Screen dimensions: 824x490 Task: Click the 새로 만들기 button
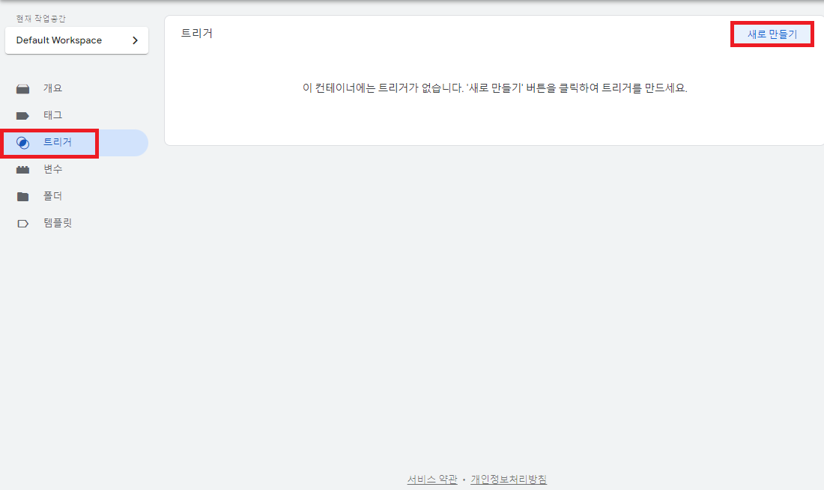772,34
